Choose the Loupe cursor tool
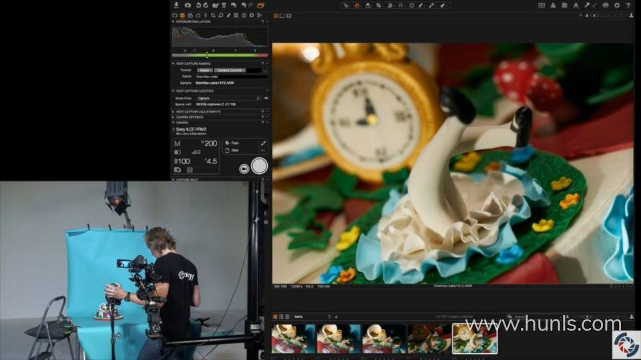Screen dimensions: 641x360 [367, 5]
